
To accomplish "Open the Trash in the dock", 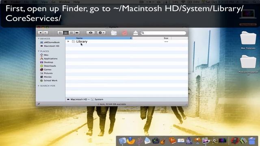I will [252, 141].
